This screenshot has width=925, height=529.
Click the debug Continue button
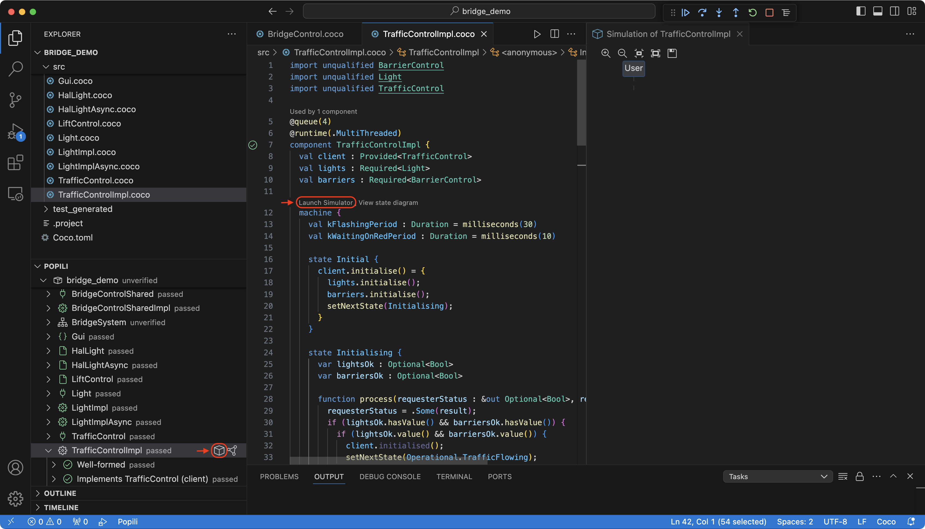[685, 12]
